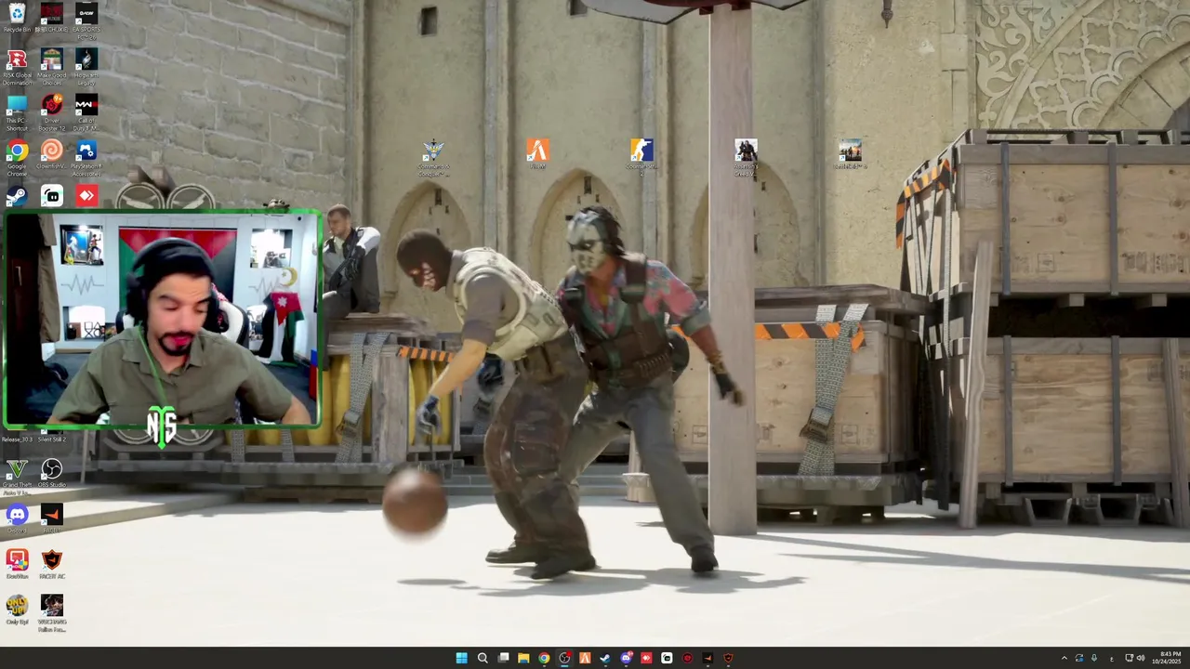
Task: Open the Recycle Bin desktop icon
Action: click(x=17, y=17)
